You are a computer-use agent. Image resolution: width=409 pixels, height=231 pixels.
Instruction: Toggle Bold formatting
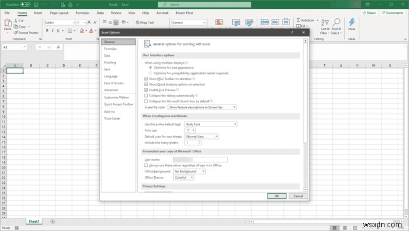[47, 31]
